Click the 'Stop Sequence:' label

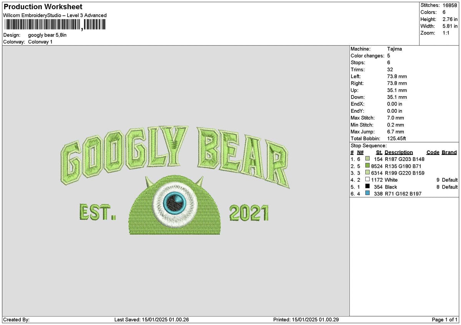pyautogui.click(x=369, y=146)
